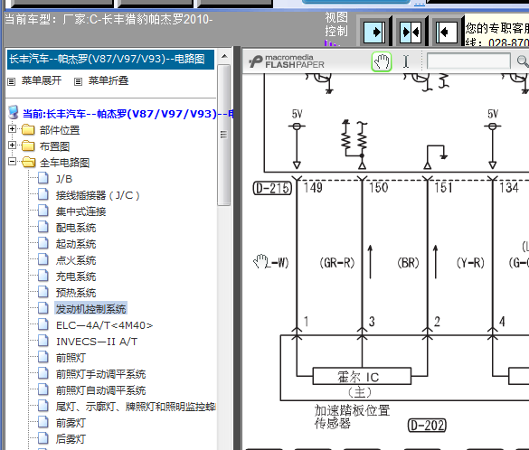Click the 加速踏板位置传感器 label in diagram
The image size is (529, 450).
(x=352, y=417)
